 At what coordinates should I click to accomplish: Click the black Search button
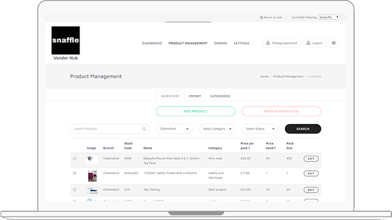pos(303,129)
